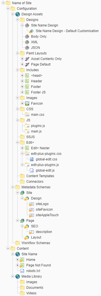Image resolution: width=101 pixels, height=296 pixels.
Task: Collapse the Media Library site
Action: [x=13, y=276]
